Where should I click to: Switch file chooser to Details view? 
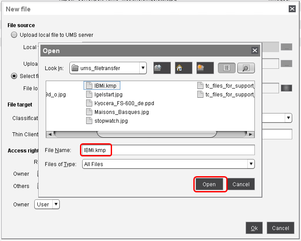pyautogui.click(x=246, y=68)
